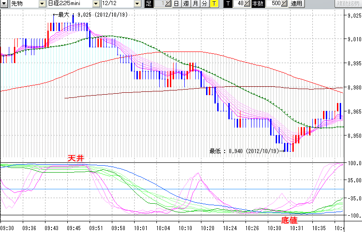Click the leftmost dropdown arrow in toolbar
Image resolution: width=362 pixels, height=232 pixels.
[4, 4]
